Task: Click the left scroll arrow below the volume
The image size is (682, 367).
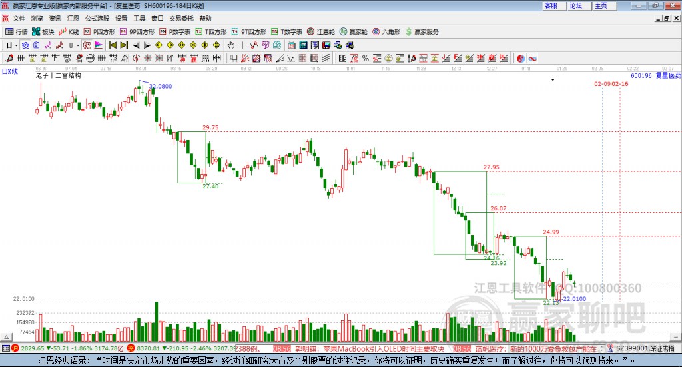Action: click(x=6, y=337)
